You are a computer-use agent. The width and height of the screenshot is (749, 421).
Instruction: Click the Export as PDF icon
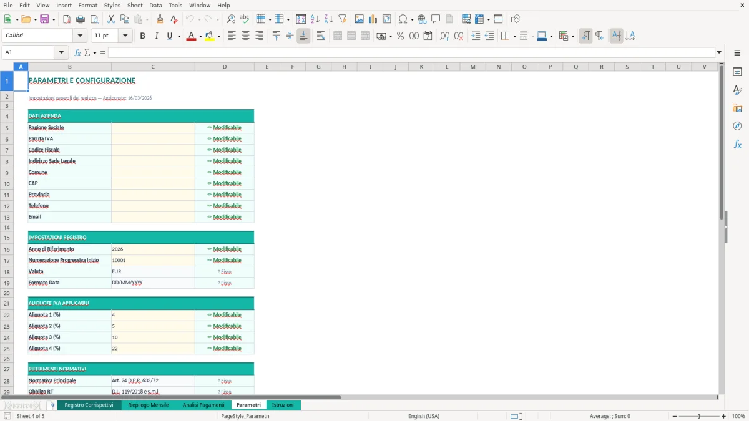tap(67, 19)
